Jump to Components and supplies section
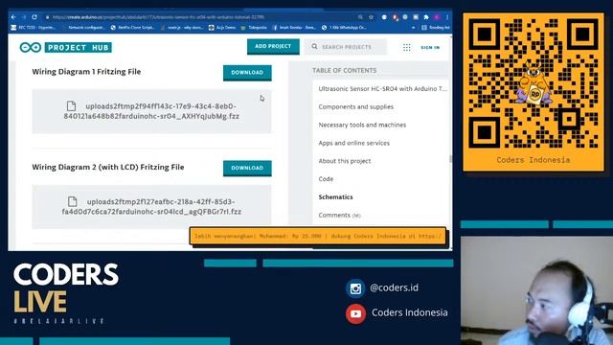The width and height of the screenshot is (613, 345). point(355,106)
